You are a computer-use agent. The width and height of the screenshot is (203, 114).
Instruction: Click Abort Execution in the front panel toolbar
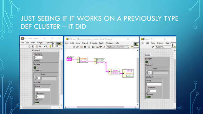(37, 47)
